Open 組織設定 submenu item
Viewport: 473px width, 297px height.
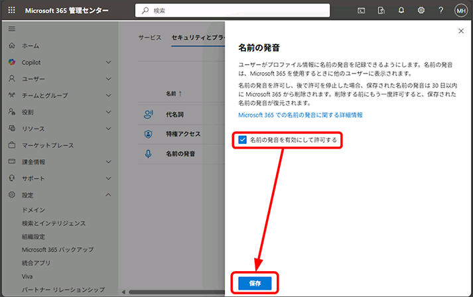click(x=33, y=237)
